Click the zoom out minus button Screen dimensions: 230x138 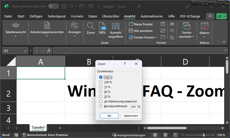coord(183,135)
